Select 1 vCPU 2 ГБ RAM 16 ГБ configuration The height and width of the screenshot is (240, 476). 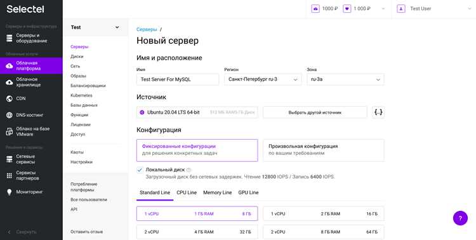[324, 213]
